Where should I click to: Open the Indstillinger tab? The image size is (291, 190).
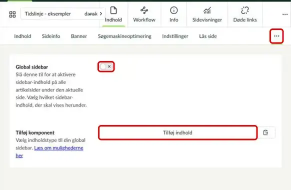click(x=175, y=36)
